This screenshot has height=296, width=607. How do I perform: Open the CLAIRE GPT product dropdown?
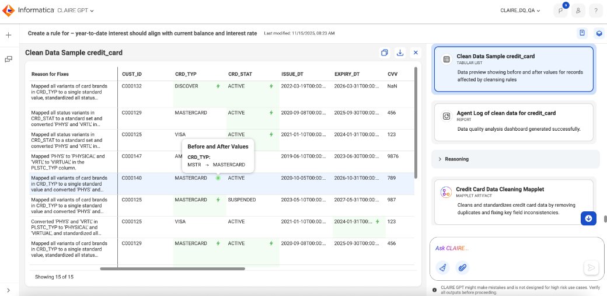(x=75, y=11)
